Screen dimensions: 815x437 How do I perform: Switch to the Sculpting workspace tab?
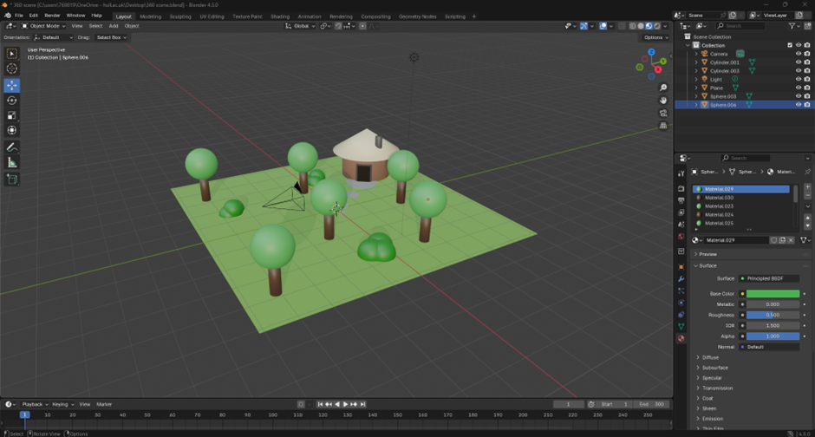point(180,16)
